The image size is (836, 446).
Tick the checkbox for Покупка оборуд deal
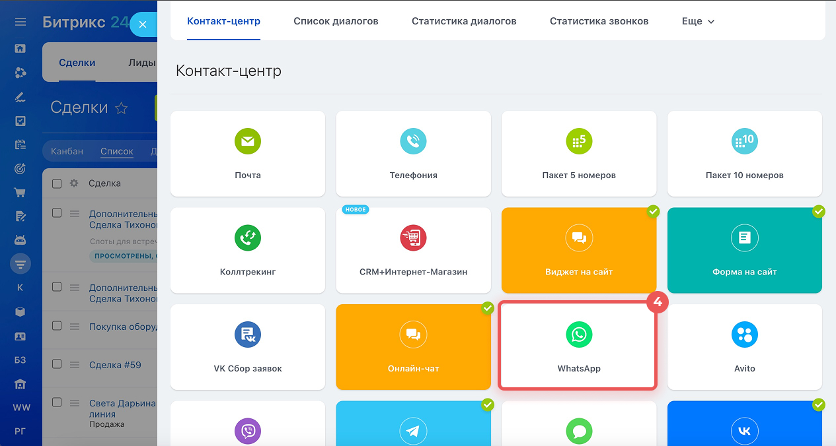(57, 326)
